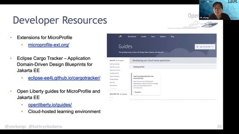
Task: Click the Open Liberty guides for MicroProfile bullet
Action: pyautogui.click(x=59, y=94)
